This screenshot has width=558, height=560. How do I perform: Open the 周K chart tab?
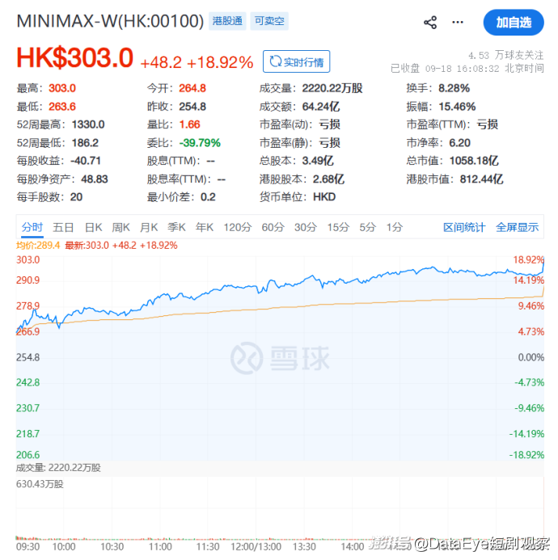coord(120,227)
